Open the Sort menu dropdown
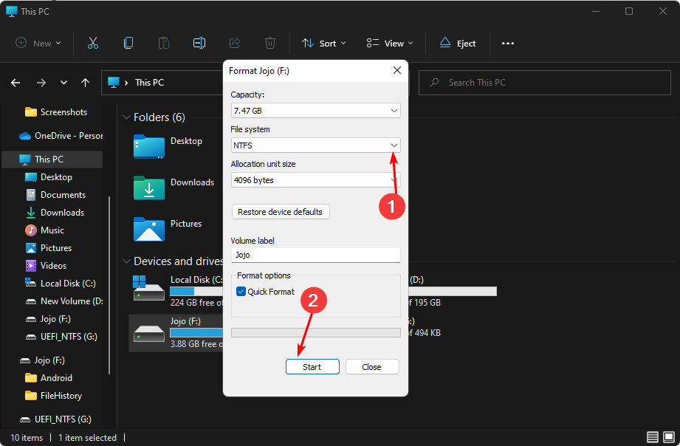Screen dimensions: 680x446 pos(324,43)
